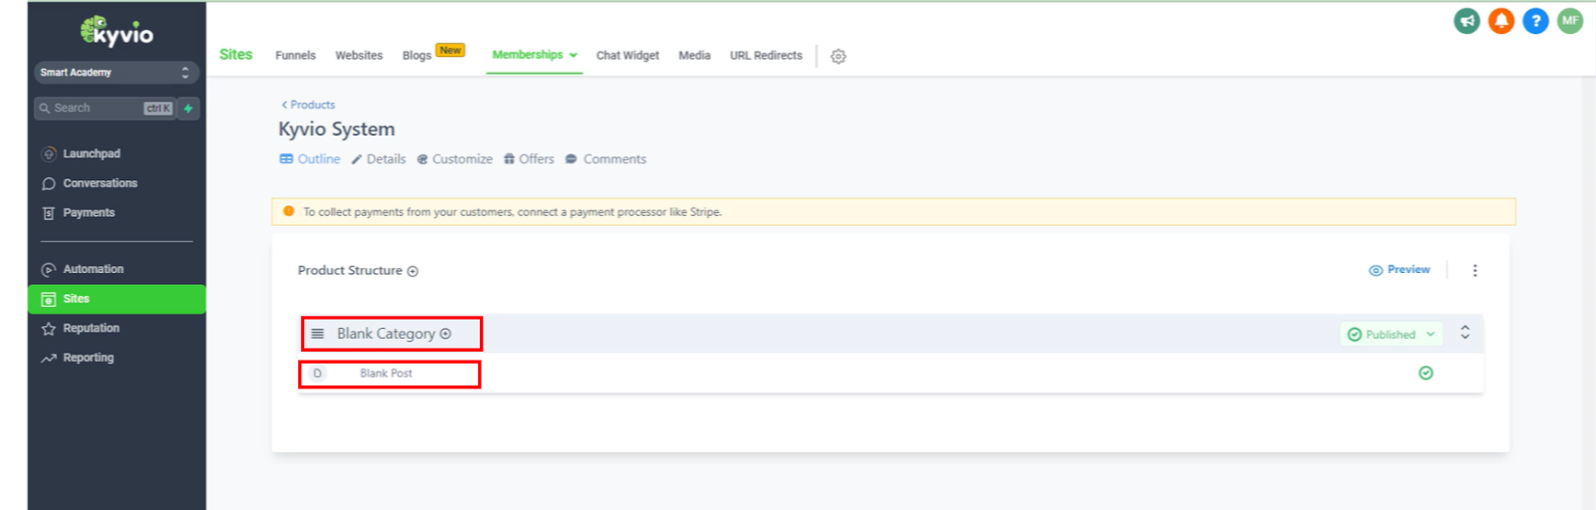Open the orange notifications bell

point(1501,21)
